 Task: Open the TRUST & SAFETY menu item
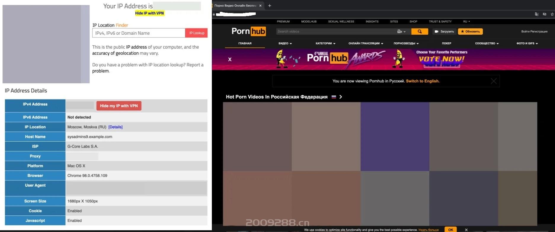[440, 22]
